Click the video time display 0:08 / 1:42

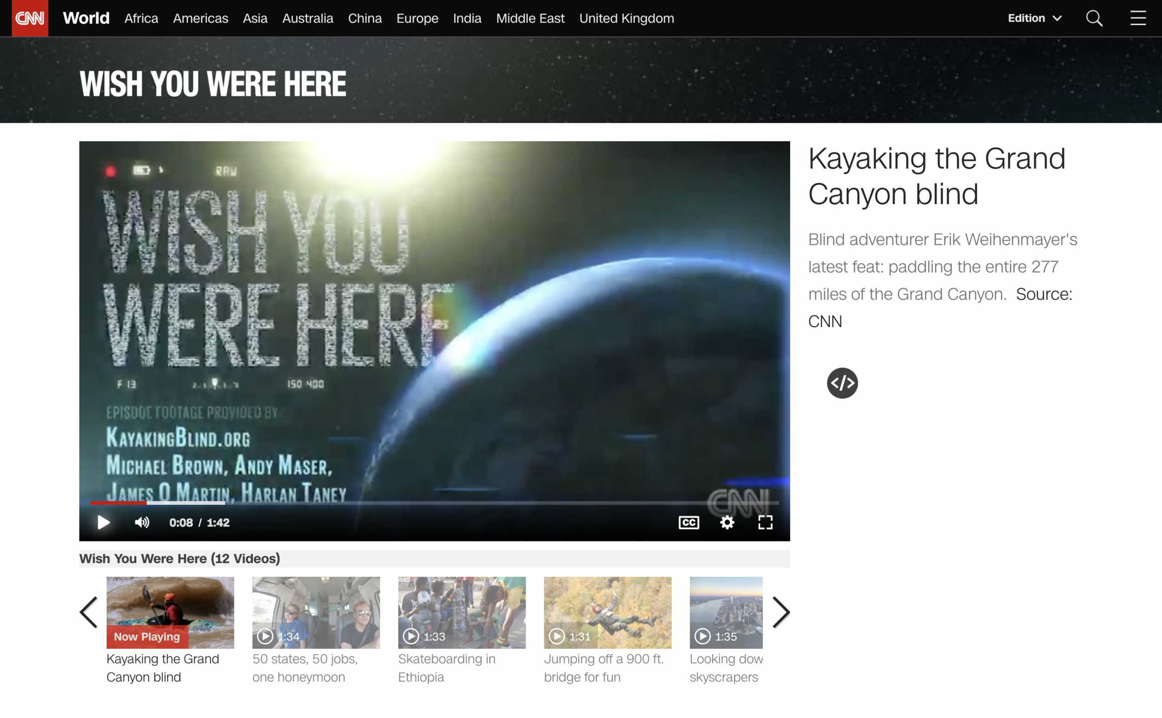[x=199, y=522]
